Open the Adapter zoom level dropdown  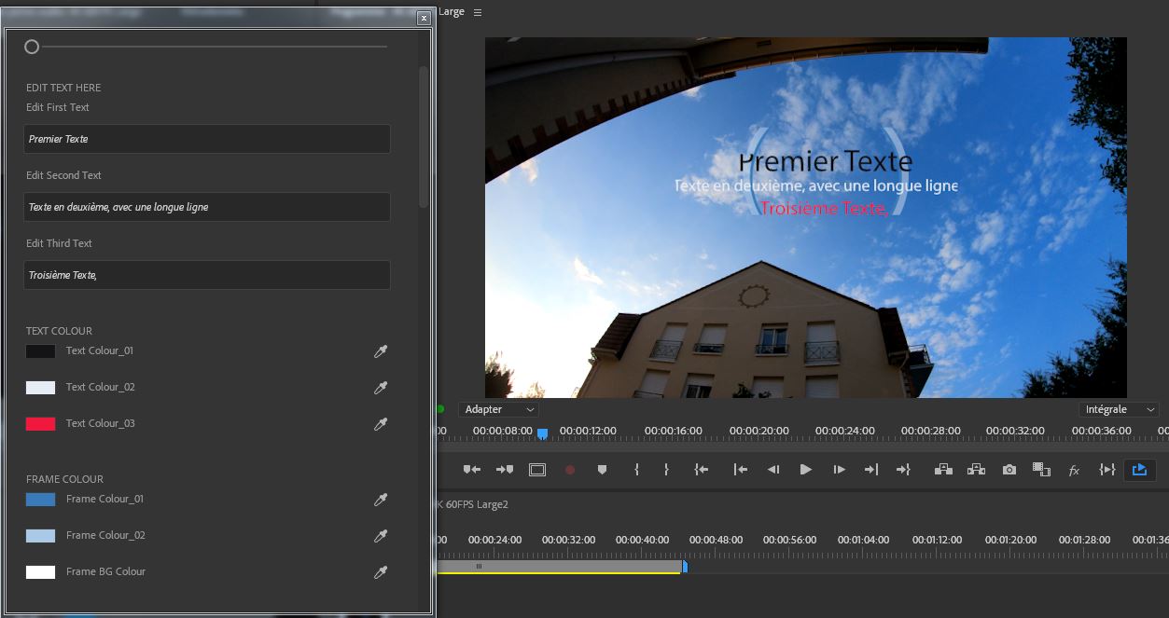pos(499,409)
